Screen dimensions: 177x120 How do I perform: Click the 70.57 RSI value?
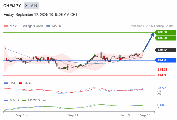161,88
